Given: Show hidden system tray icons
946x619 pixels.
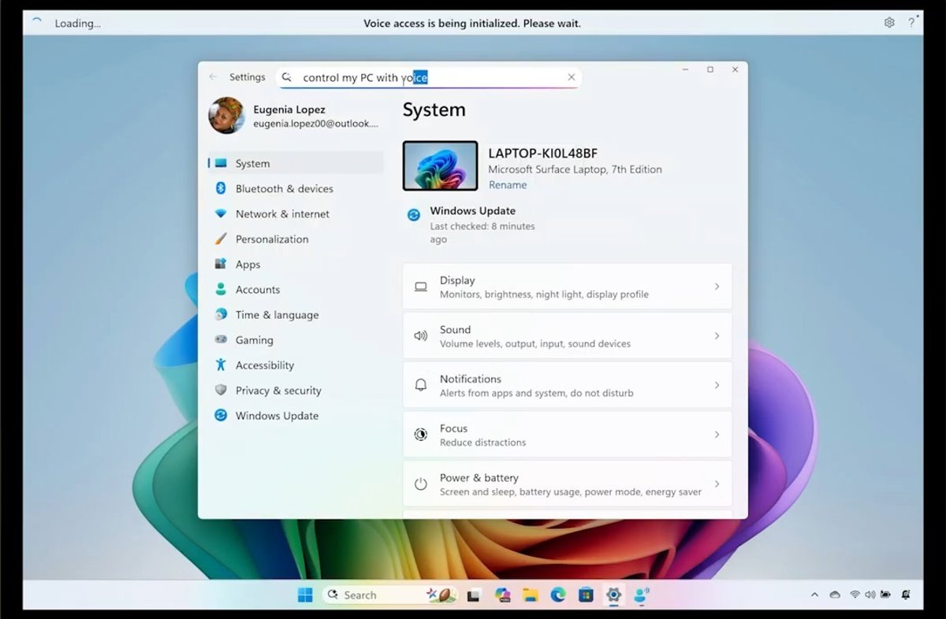Looking at the screenshot, I should tap(814, 595).
